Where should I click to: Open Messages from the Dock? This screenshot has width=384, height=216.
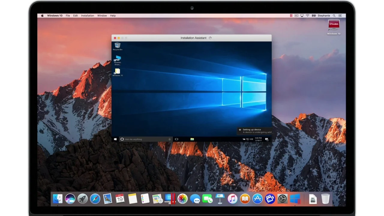click(x=195, y=199)
